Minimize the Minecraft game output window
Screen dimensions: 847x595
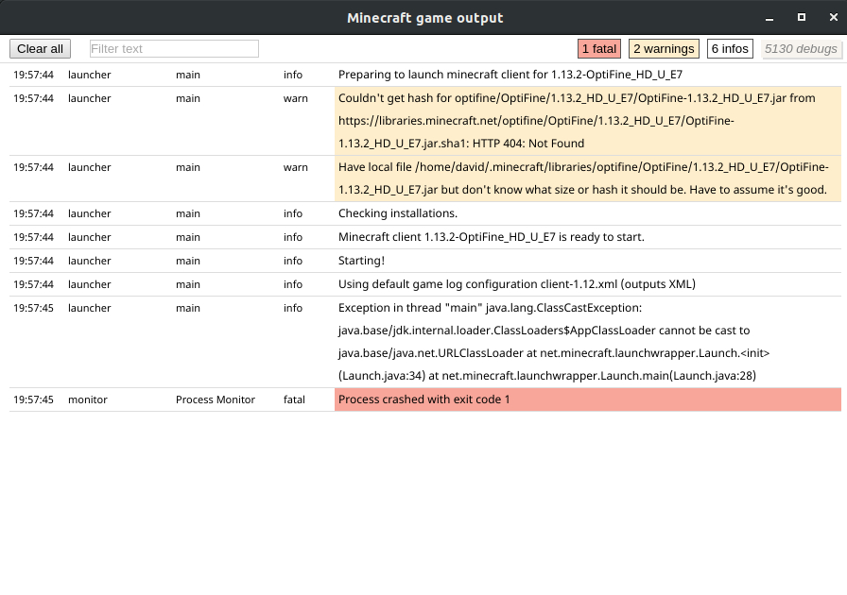[x=771, y=17]
